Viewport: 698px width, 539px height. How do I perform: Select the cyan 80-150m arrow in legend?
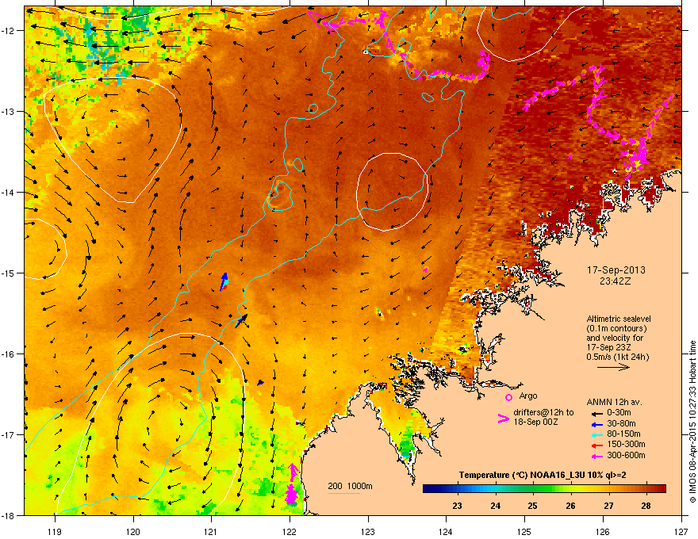(596, 434)
